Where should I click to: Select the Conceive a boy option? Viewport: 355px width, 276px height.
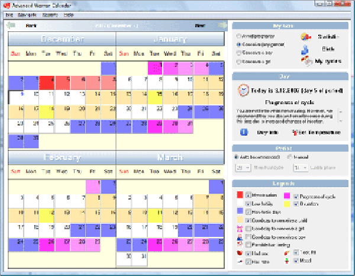[x=238, y=52]
